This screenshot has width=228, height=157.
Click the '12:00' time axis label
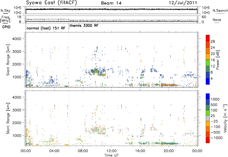tap(111, 151)
